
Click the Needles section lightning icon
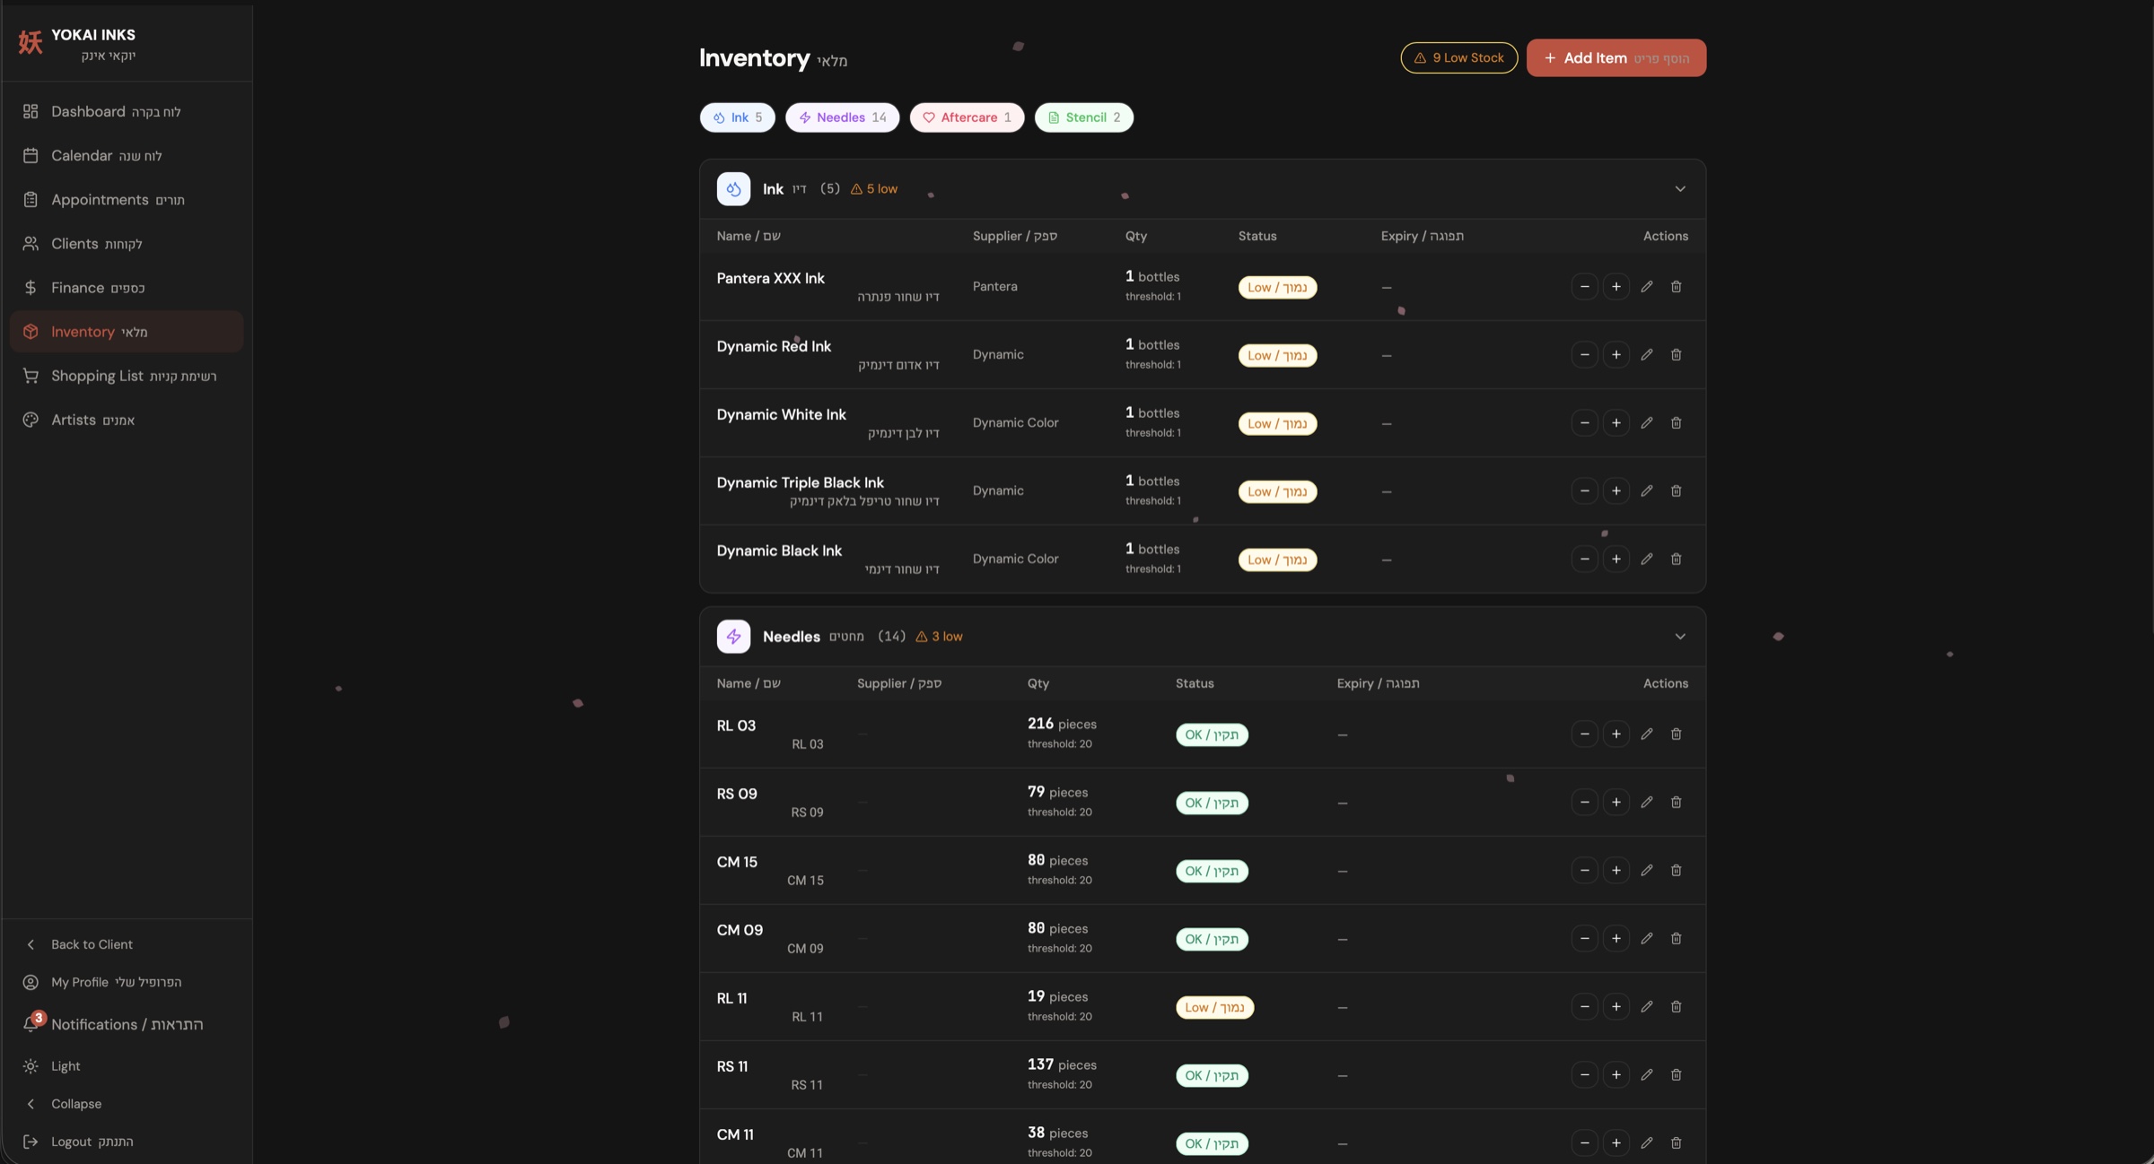coord(733,637)
